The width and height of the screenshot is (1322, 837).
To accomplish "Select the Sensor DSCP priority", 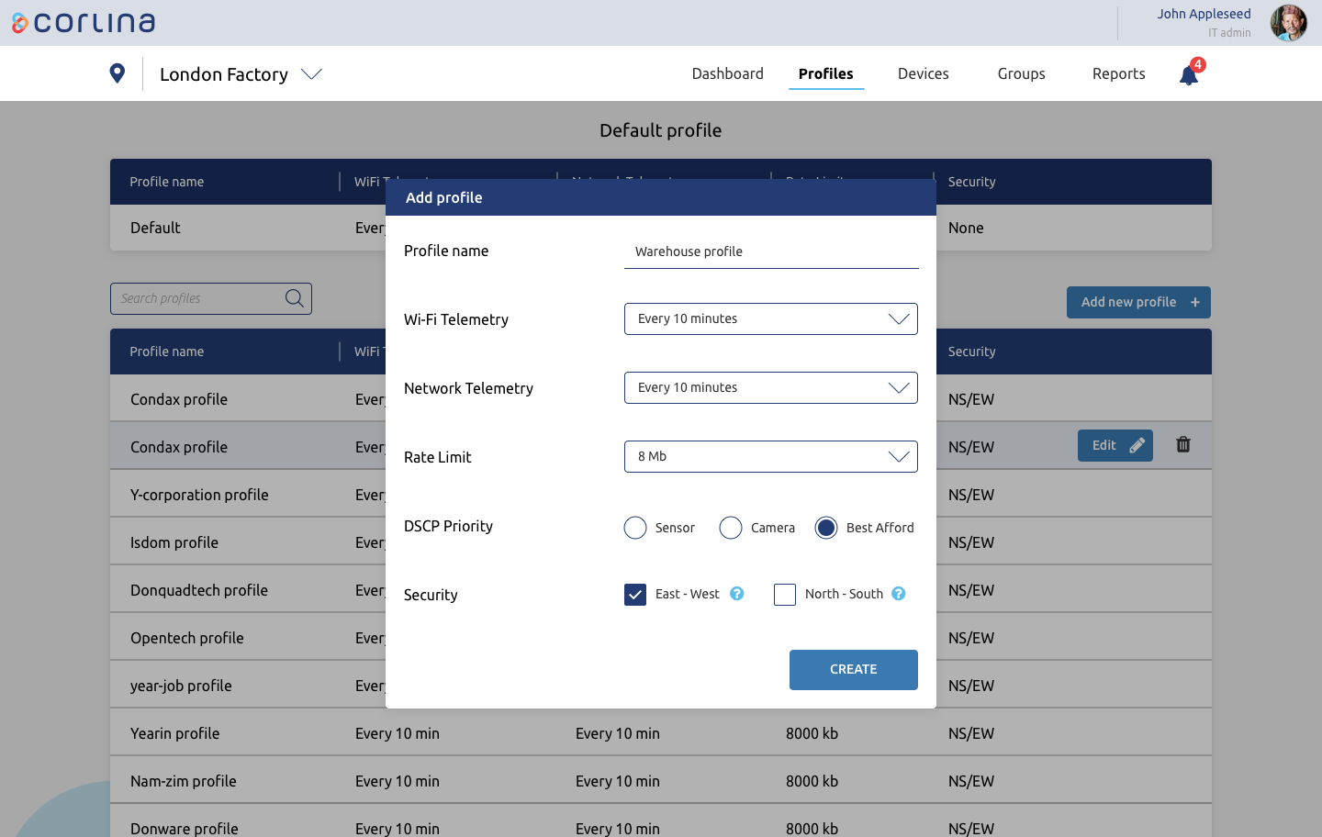I will coord(635,528).
